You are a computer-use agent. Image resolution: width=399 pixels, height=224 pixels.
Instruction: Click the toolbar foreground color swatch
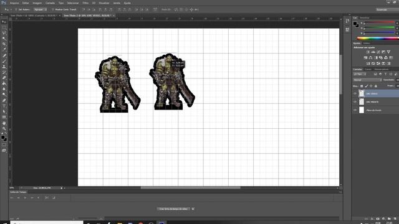2,138
